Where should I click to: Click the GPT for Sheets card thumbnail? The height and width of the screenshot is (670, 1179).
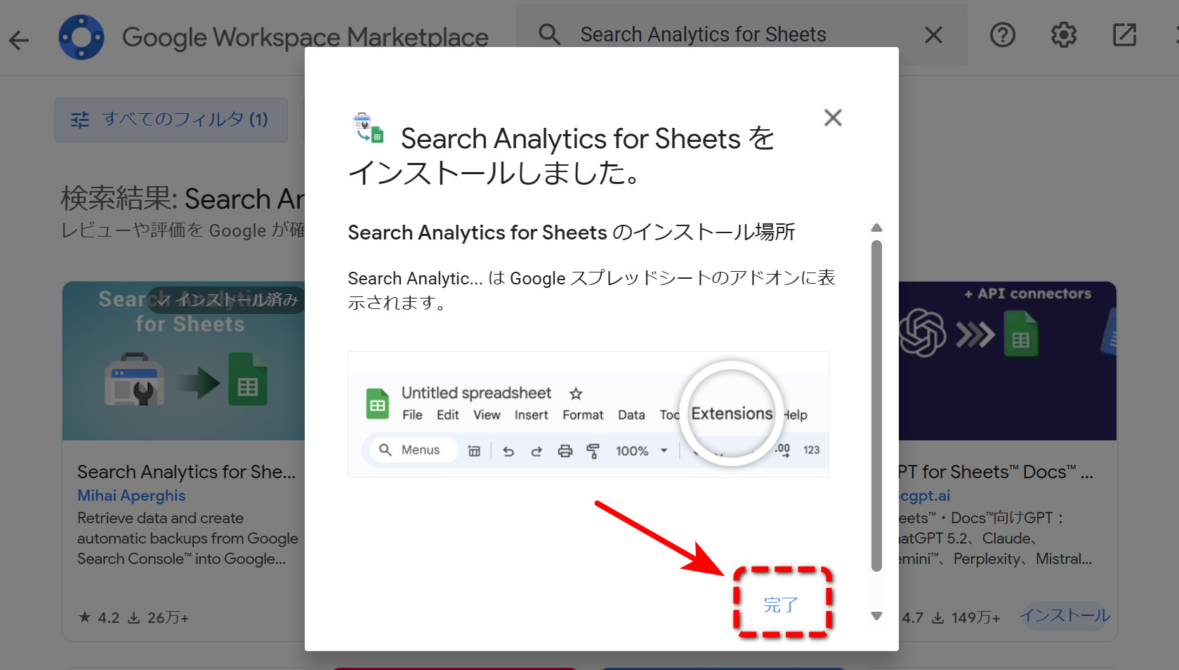(x=1008, y=361)
